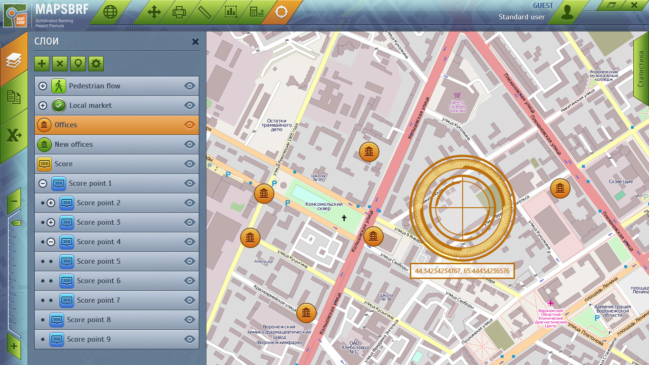Select the New offices layer
Image resolution: width=649 pixels, height=365 pixels.
(x=74, y=144)
